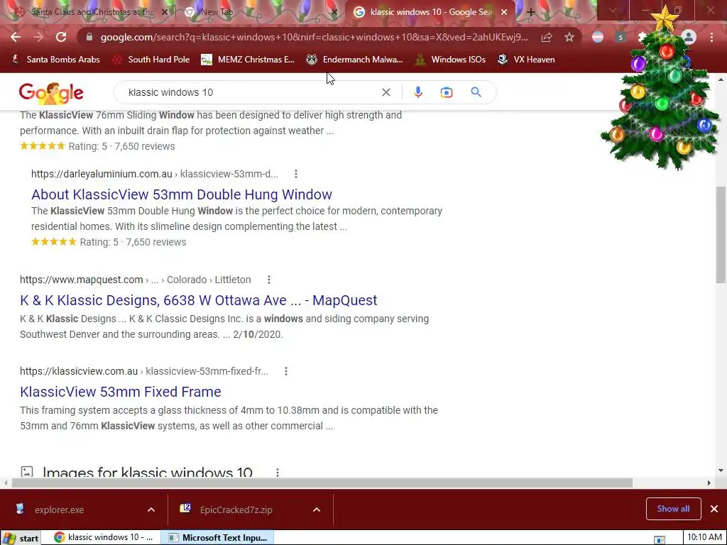Click the browser forward arrow
Viewport: 727px width, 545px height.
[x=38, y=37]
